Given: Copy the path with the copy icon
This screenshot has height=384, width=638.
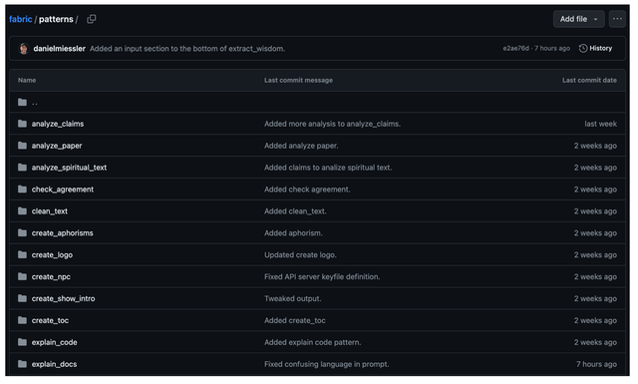Looking at the screenshot, I should coord(91,19).
